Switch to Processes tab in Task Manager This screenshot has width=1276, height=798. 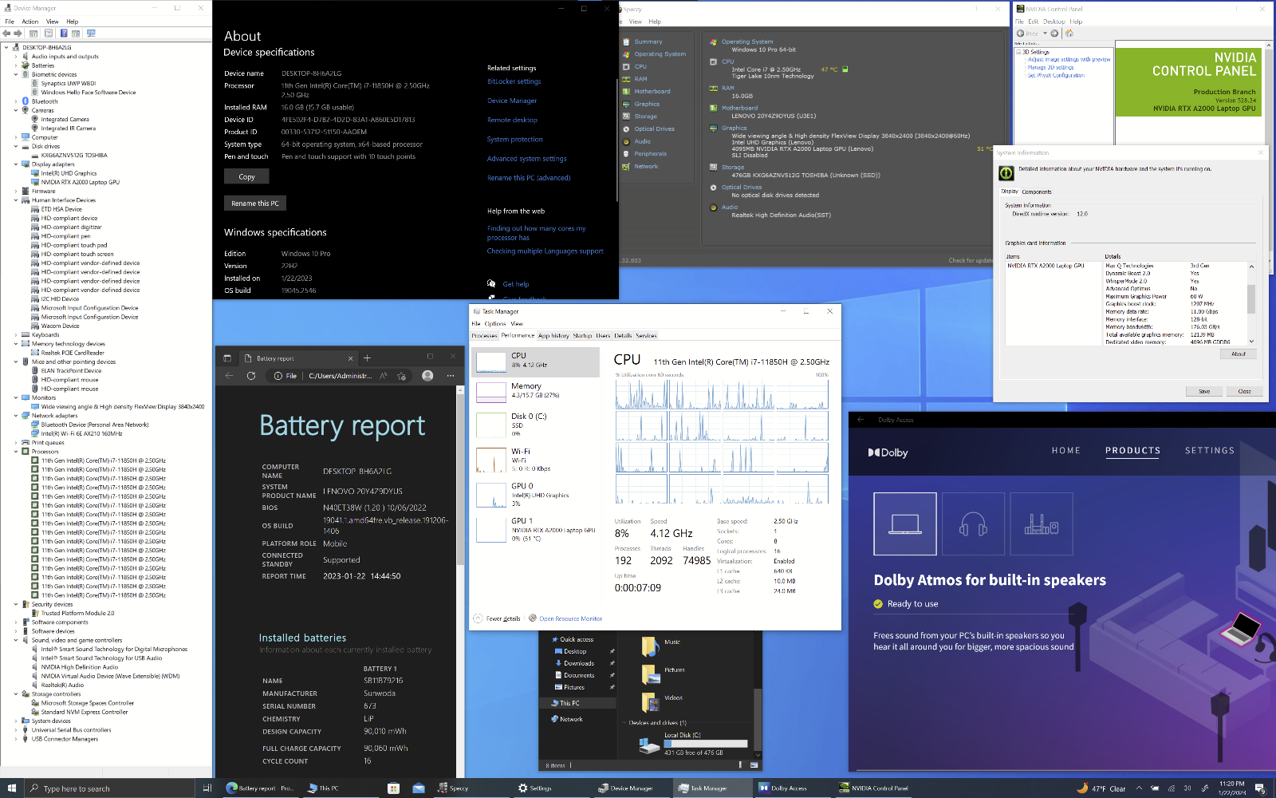point(484,336)
